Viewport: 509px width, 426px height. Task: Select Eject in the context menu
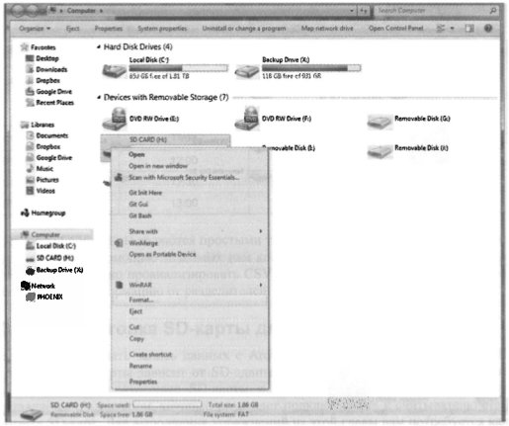[135, 311]
